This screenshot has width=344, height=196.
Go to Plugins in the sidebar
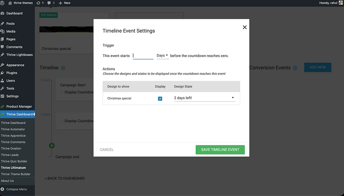coord(12,73)
